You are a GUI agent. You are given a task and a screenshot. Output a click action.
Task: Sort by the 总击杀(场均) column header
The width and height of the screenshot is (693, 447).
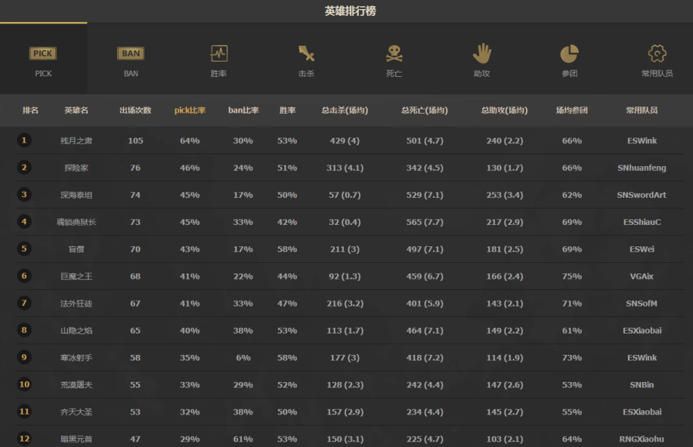point(344,110)
